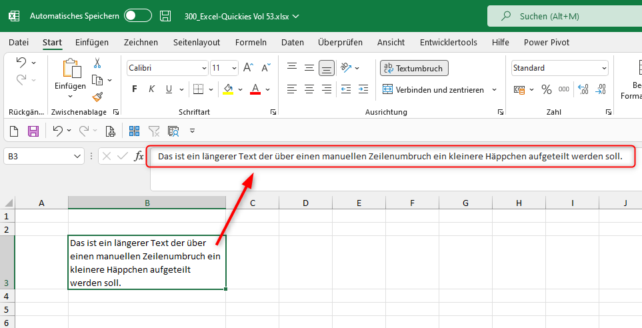Open the Hilfe tab
The image size is (642, 328).
click(501, 42)
